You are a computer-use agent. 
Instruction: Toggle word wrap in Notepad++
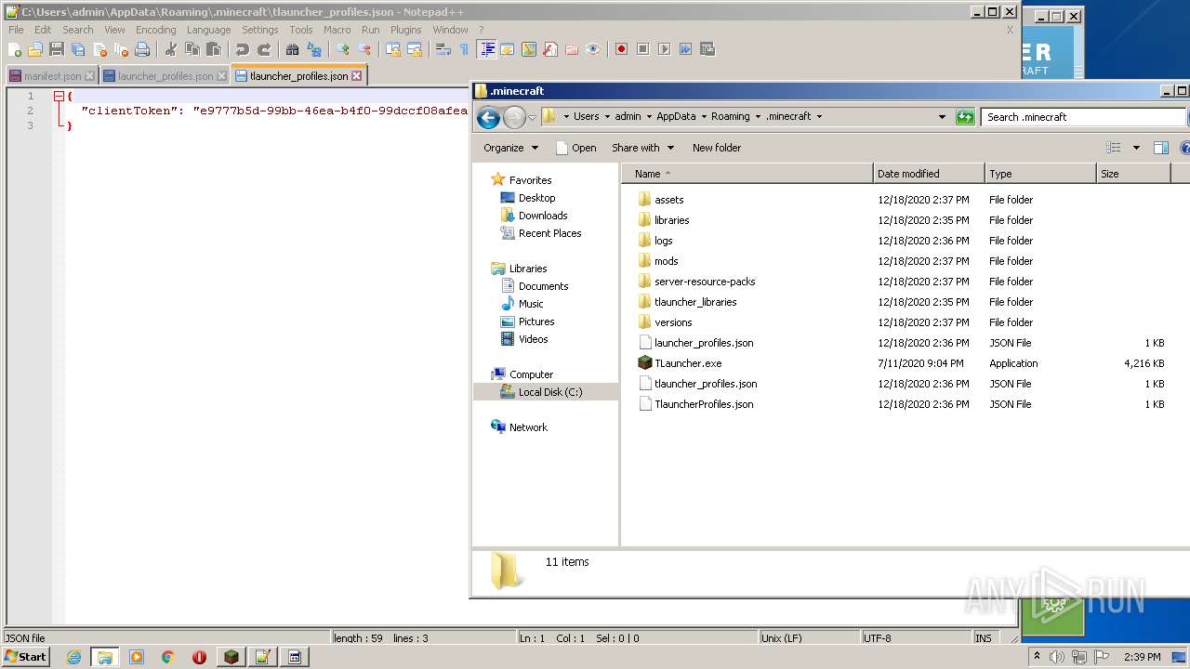[443, 49]
